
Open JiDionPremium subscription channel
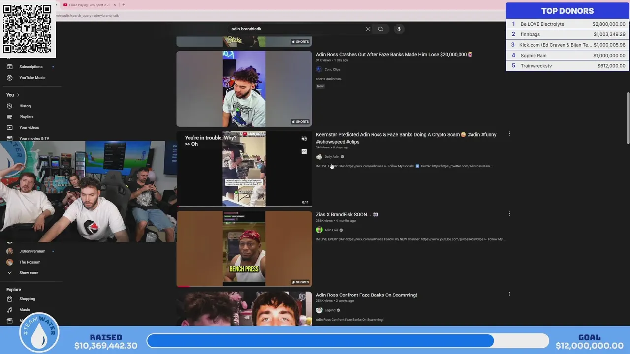(32, 251)
